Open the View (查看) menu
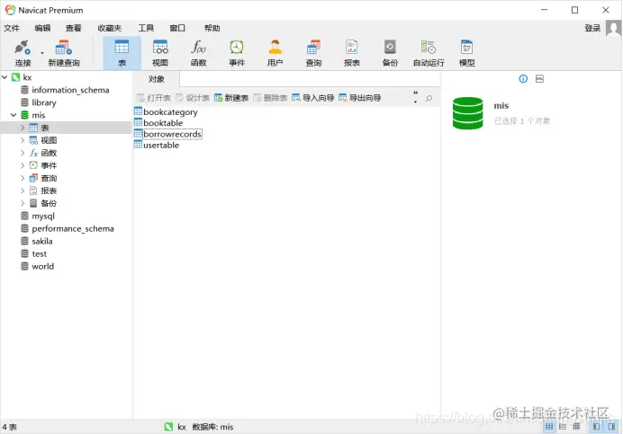Image resolution: width=623 pixels, height=434 pixels. (74, 28)
